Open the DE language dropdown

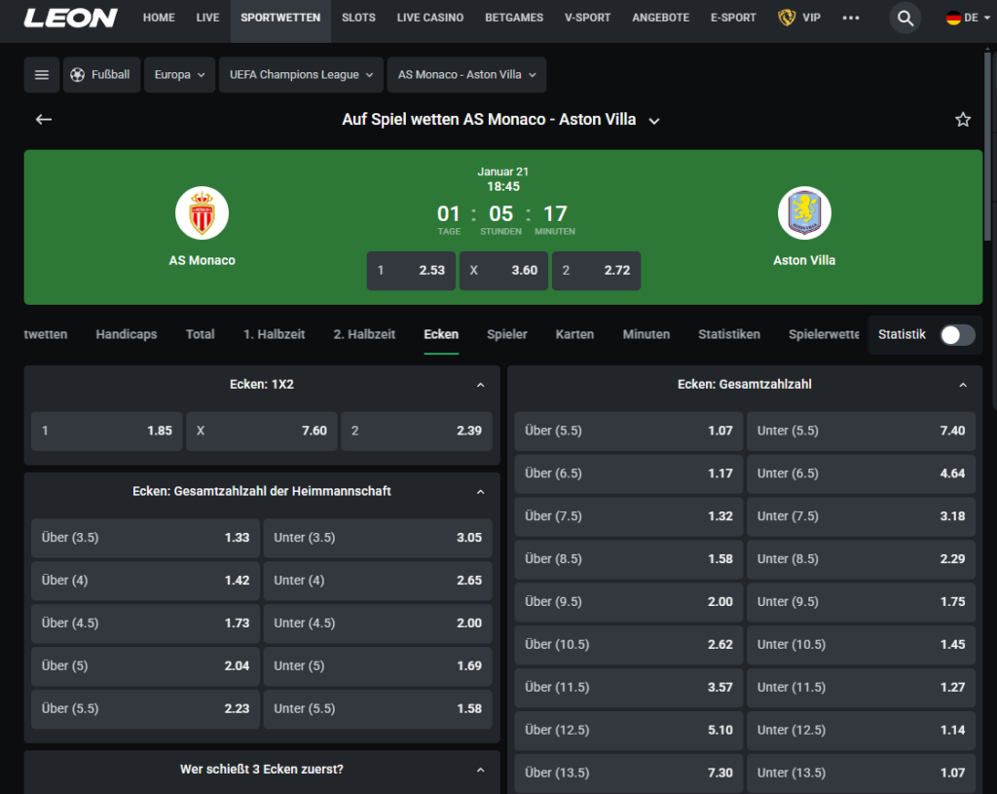pos(969,18)
